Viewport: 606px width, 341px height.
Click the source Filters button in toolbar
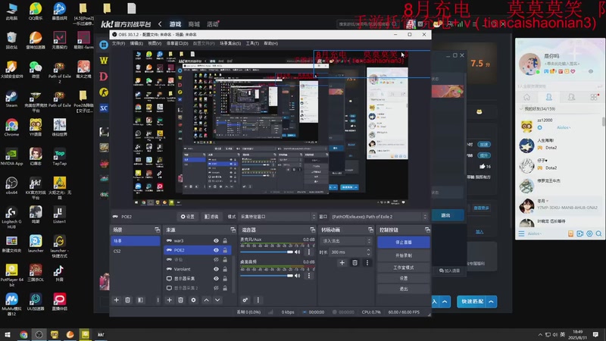(211, 217)
